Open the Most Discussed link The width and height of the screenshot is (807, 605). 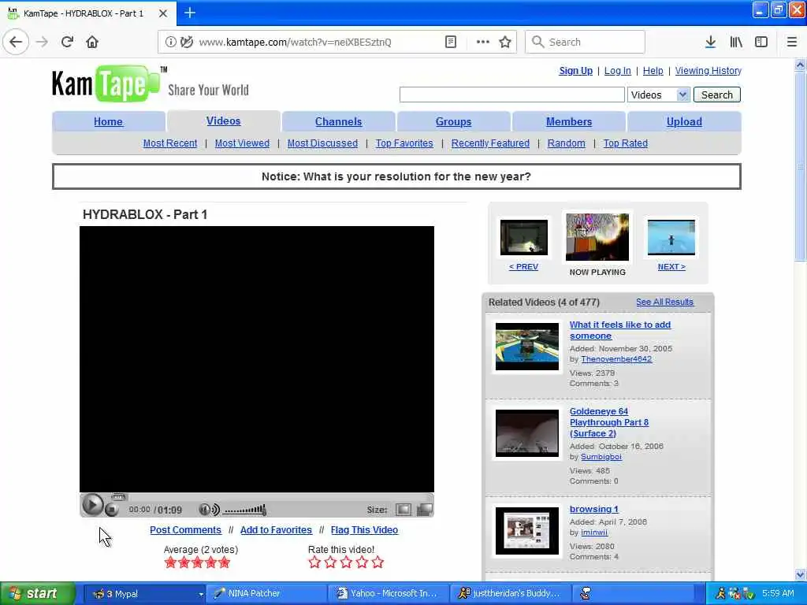322,143
